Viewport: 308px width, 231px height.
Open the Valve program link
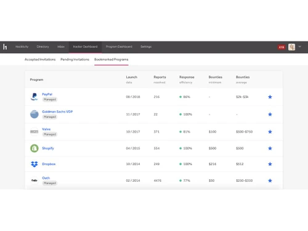click(x=46, y=129)
